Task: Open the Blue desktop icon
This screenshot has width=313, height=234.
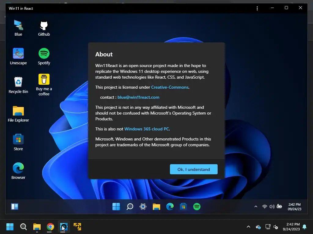Action: [x=18, y=28]
